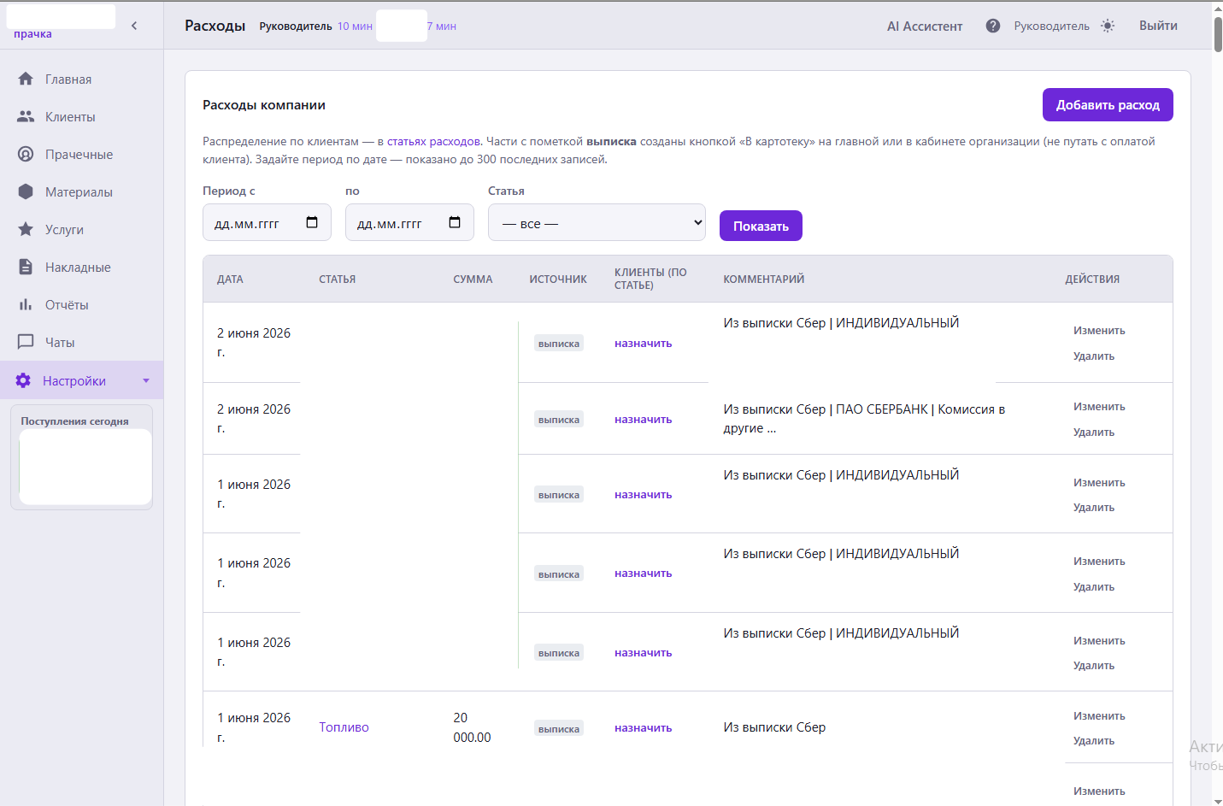Open AI Ассистент in the header

click(x=924, y=26)
